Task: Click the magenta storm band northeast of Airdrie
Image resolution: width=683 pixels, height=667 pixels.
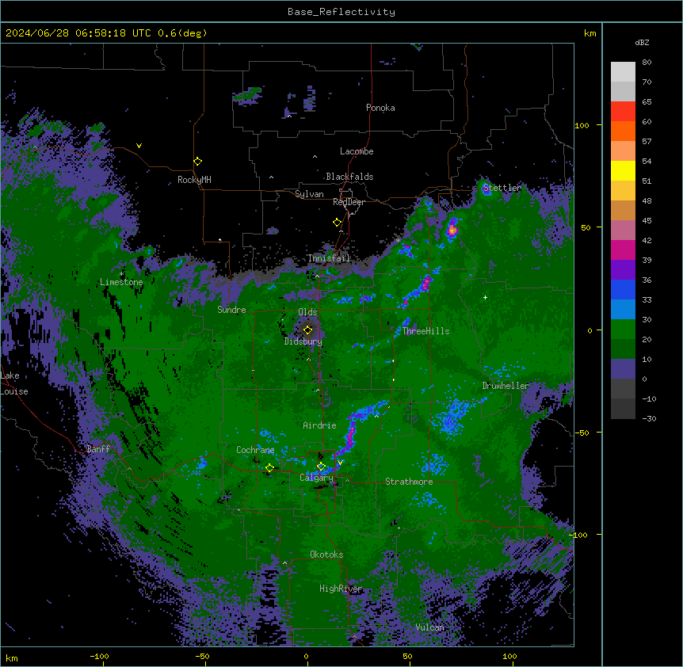Action: (351, 433)
